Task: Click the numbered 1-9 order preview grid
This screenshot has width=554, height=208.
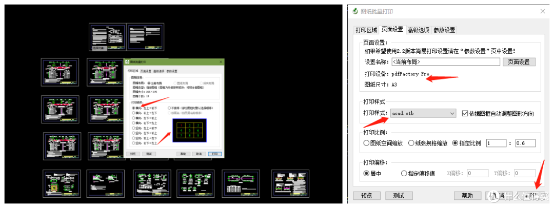Action: point(189,130)
